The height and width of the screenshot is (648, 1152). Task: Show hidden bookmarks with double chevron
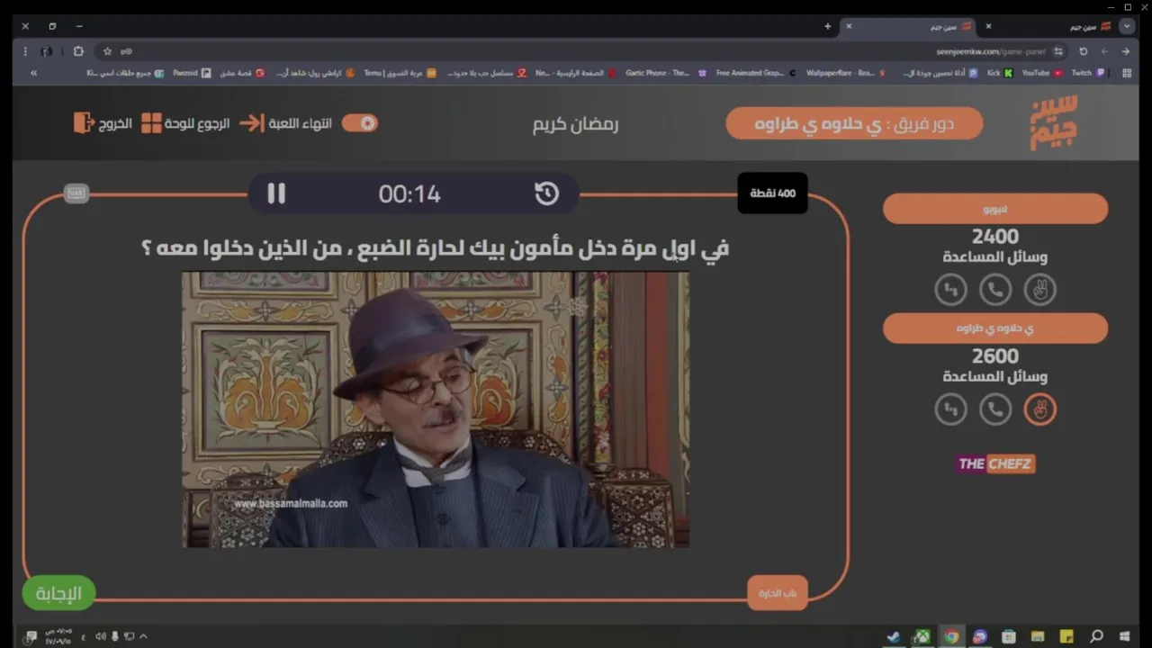point(33,73)
